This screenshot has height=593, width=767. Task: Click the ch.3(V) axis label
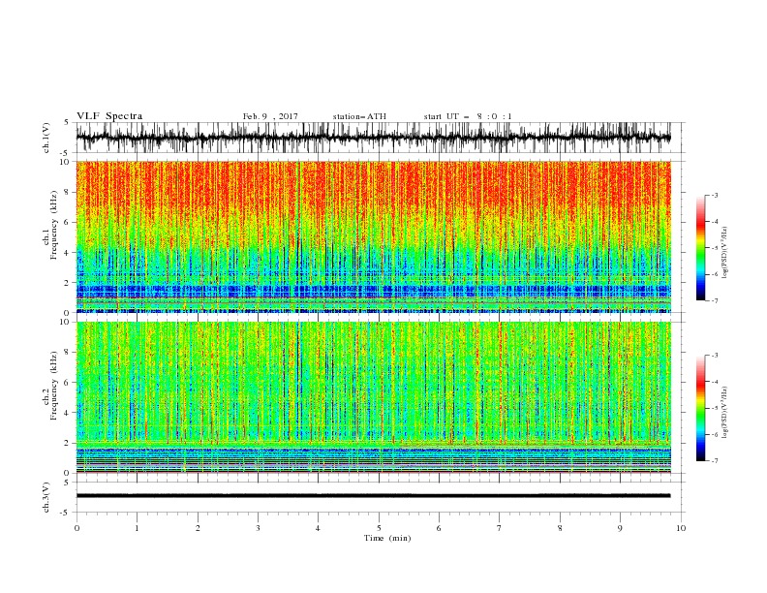pyautogui.click(x=46, y=497)
